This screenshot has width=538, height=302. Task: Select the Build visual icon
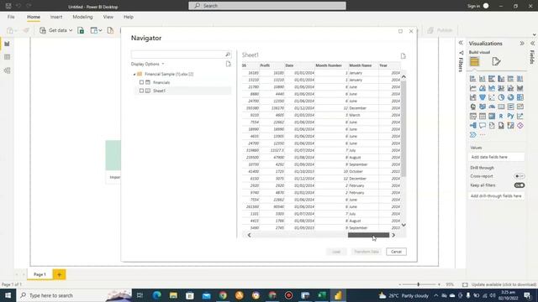[x=474, y=61]
